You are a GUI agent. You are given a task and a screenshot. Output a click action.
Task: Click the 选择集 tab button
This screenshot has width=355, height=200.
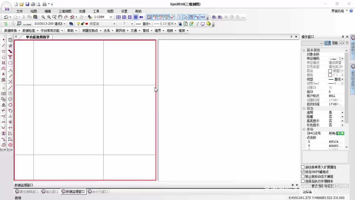(x=307, y=192)
